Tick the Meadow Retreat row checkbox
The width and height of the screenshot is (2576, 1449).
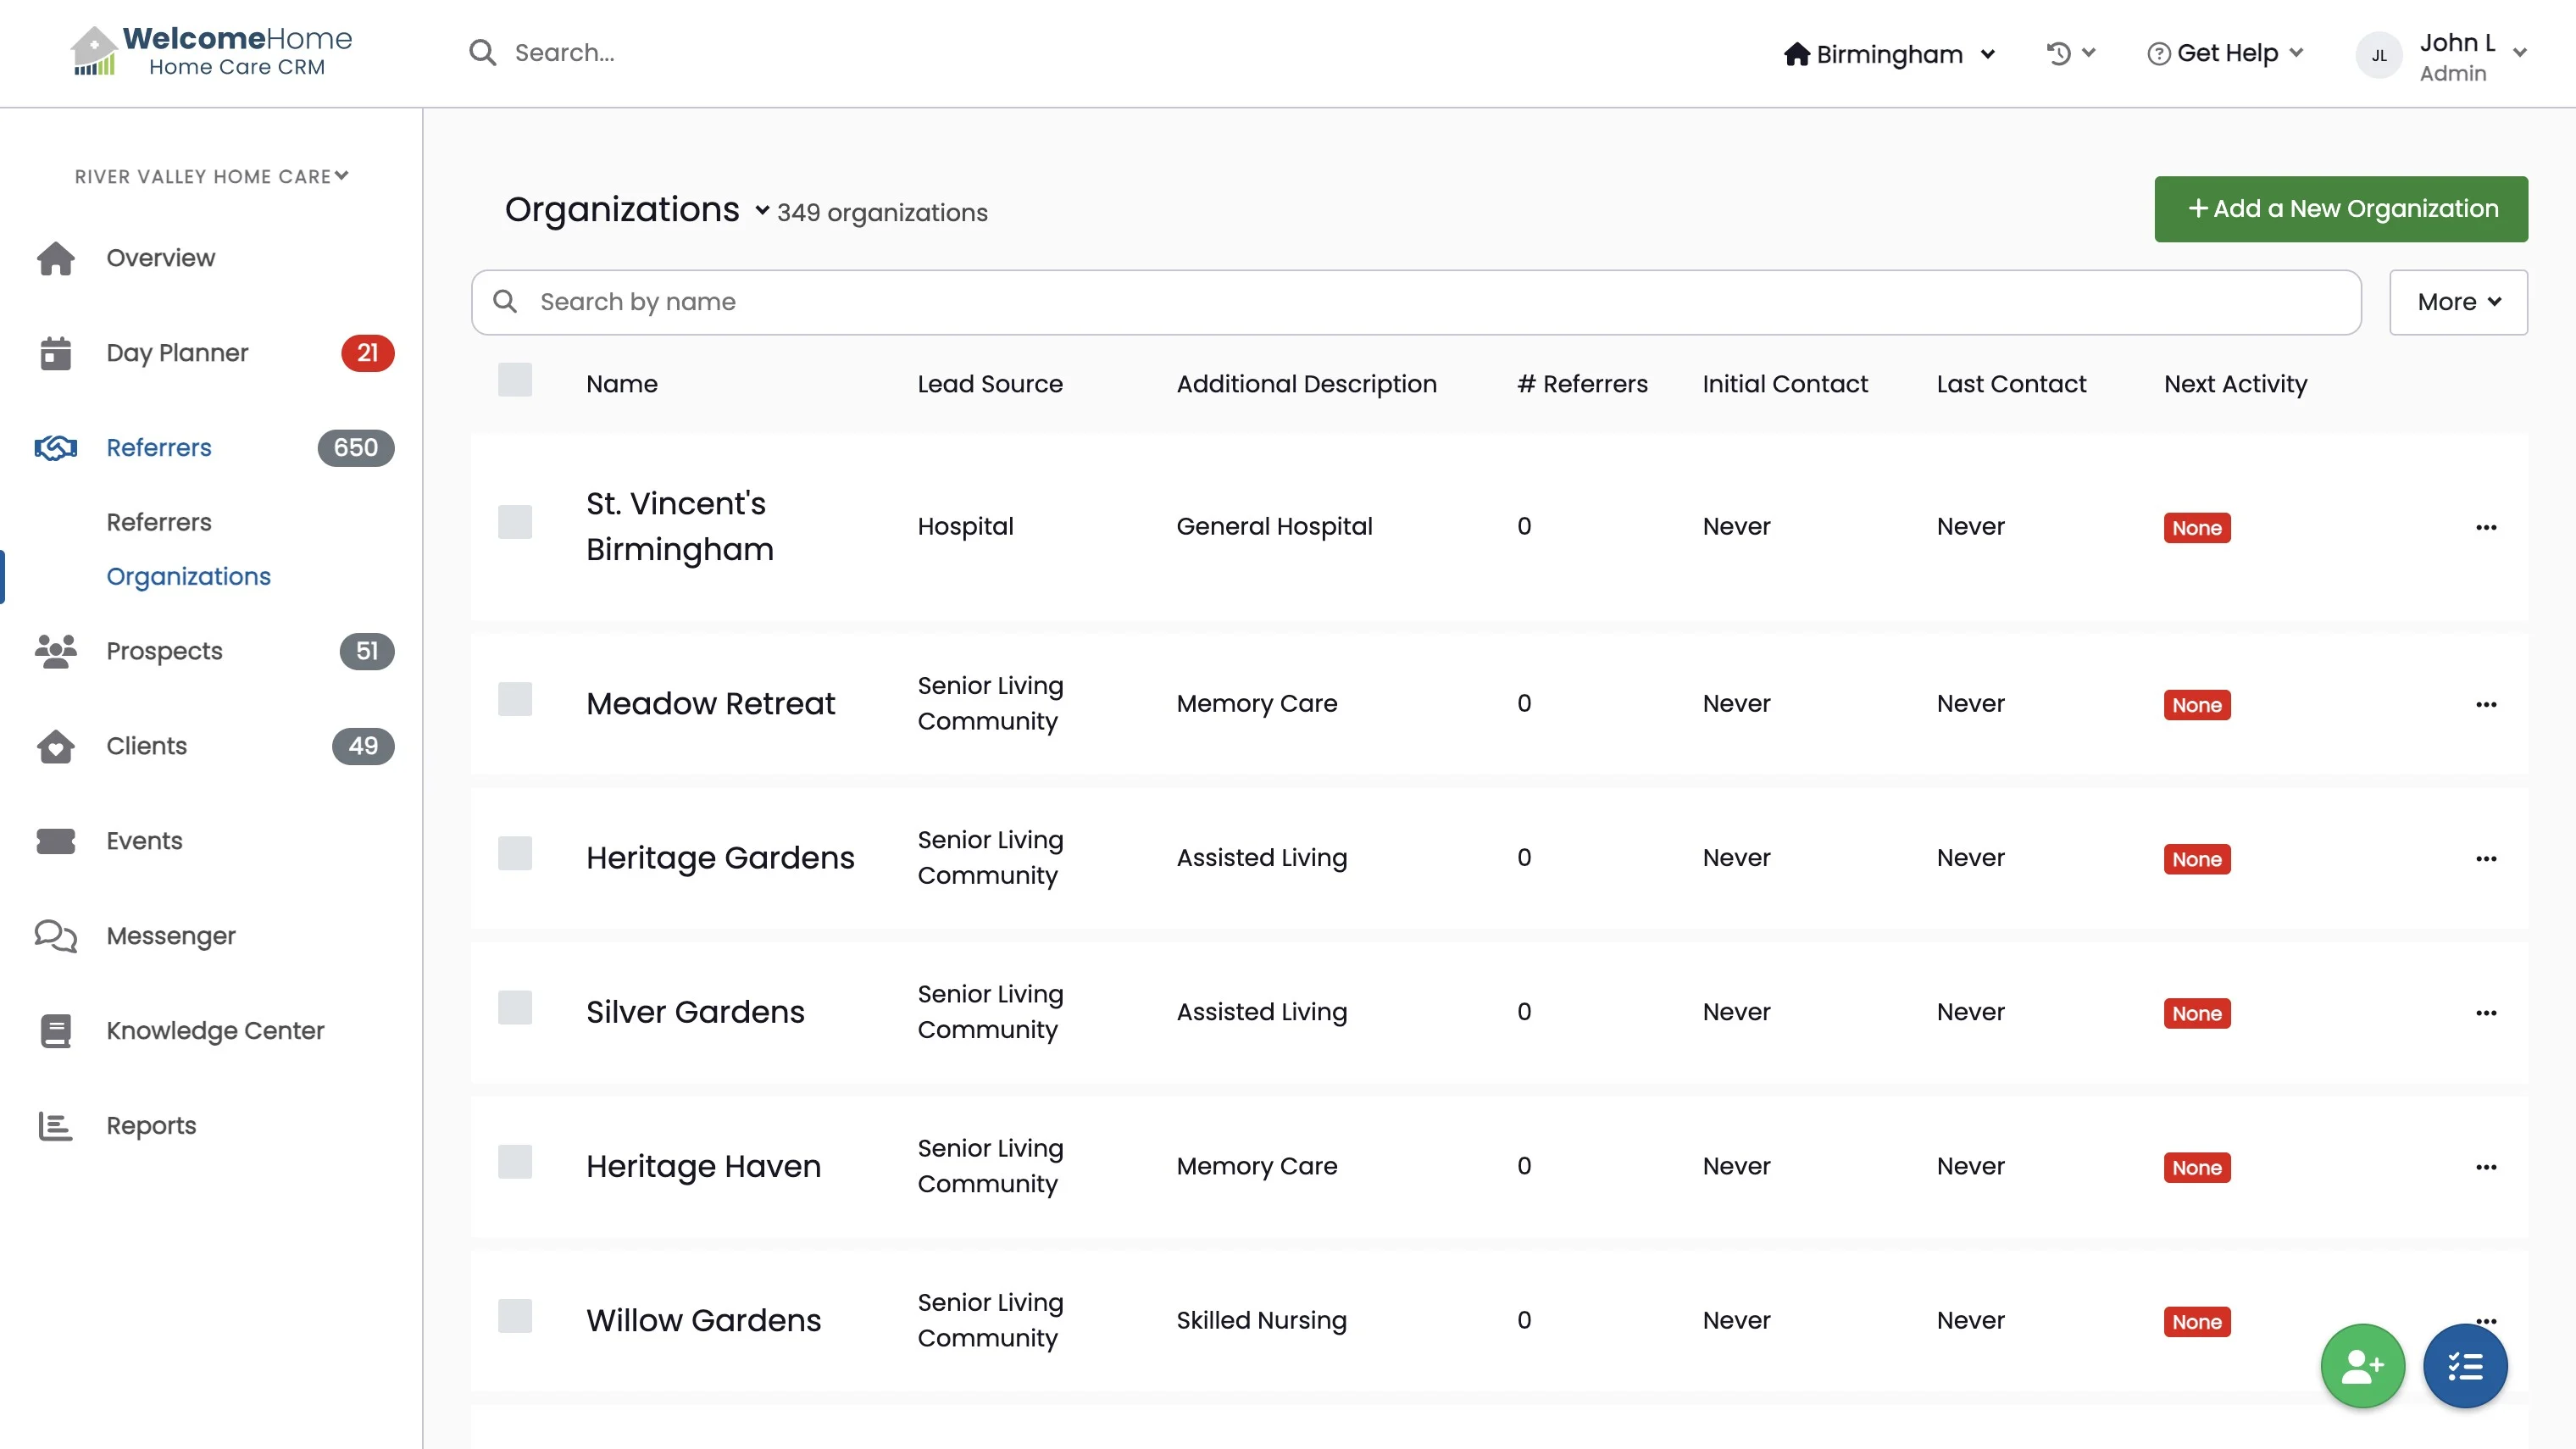pos(515,700)
